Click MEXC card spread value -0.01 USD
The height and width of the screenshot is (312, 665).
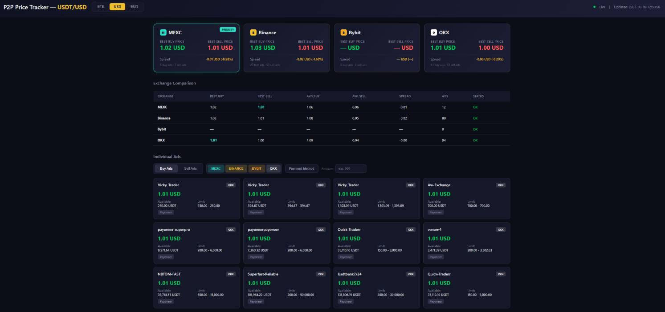219,59
